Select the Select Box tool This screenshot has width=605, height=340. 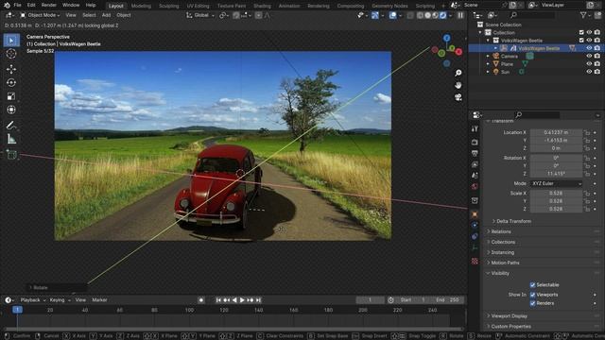coord(11,41)
